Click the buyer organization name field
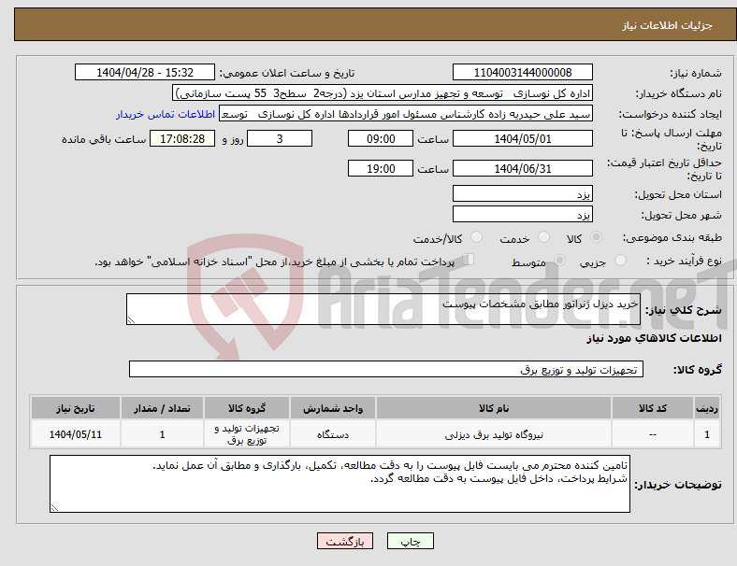This screenshot has width=737, height=566. coord(383,92)
